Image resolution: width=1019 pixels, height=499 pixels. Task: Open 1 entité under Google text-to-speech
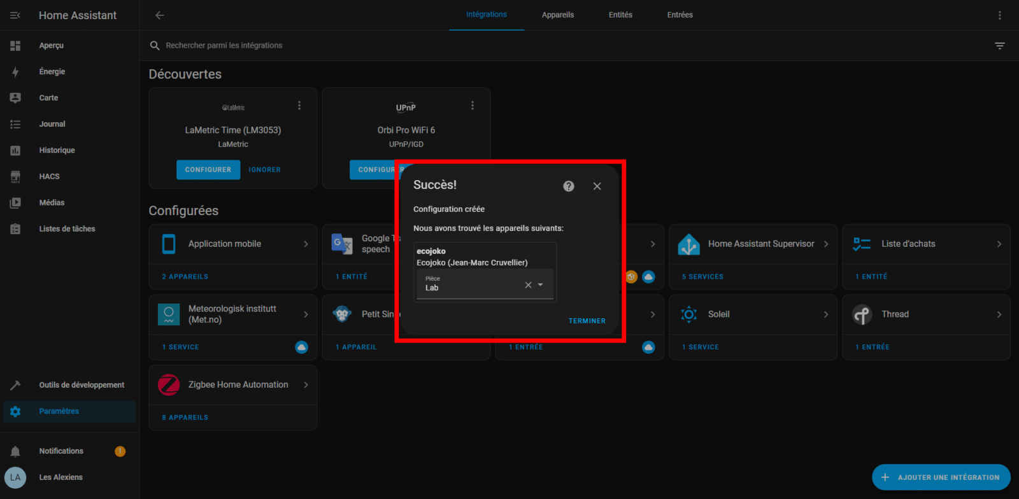(x=352, y=277)
